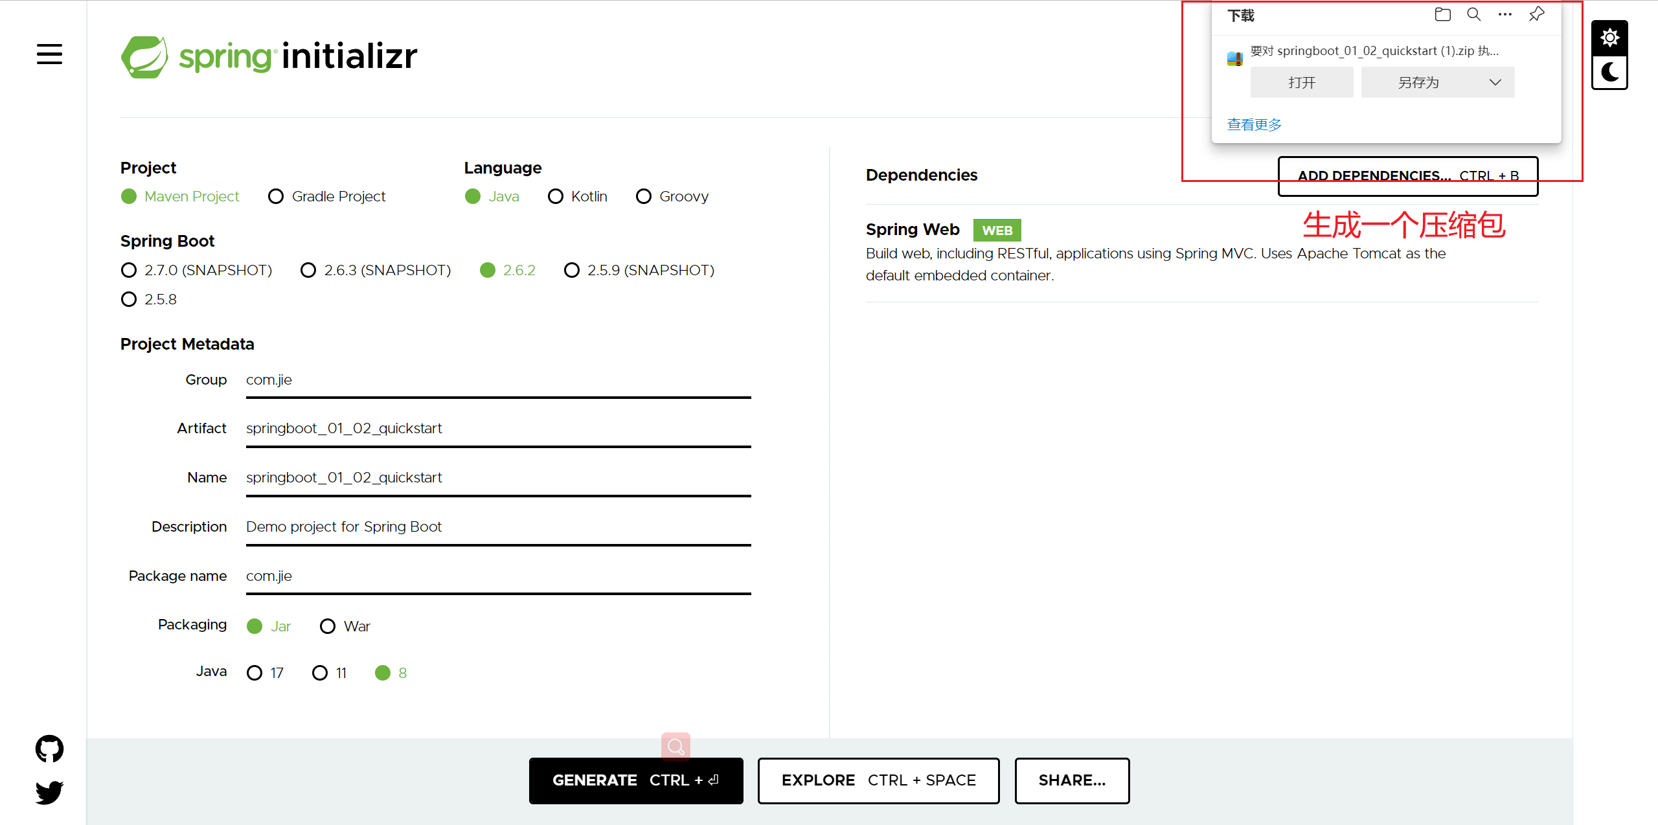1658x825 pixels.
Task: Choose Jar packaging
Action: [x=269, y=626]
